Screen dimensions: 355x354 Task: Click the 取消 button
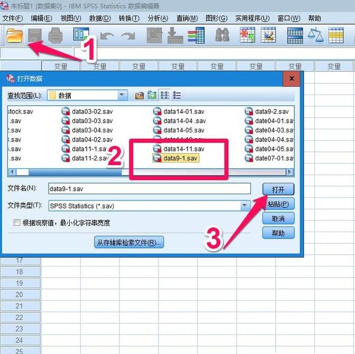pos(278,218)
